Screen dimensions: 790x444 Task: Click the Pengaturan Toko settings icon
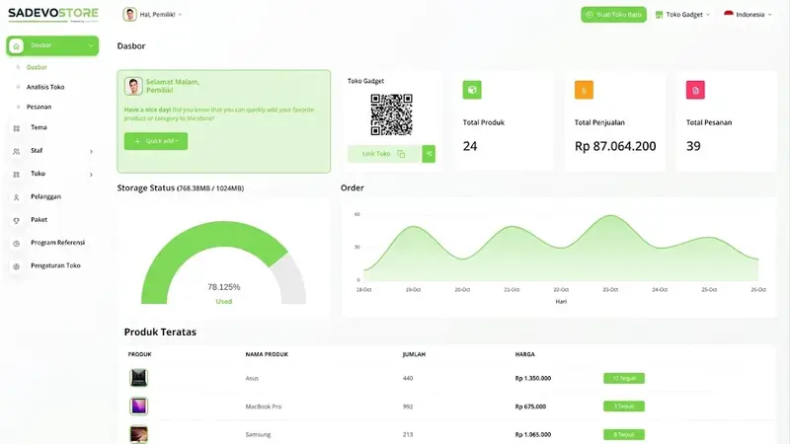(x=16, y=266)
